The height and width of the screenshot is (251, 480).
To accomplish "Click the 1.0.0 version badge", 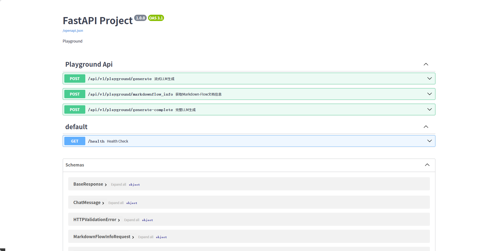I will pos(140,18).
